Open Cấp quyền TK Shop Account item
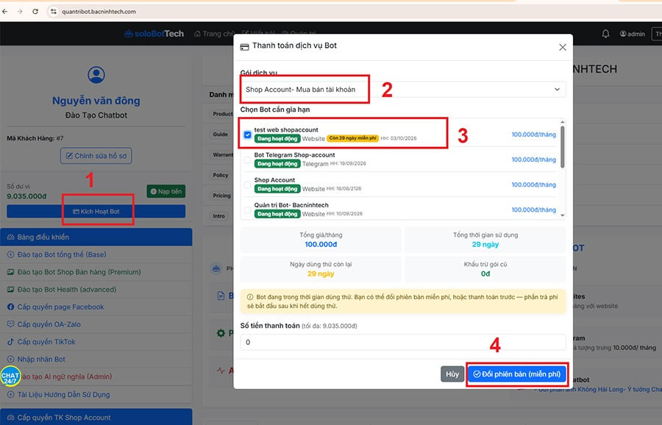 point(96,418)
